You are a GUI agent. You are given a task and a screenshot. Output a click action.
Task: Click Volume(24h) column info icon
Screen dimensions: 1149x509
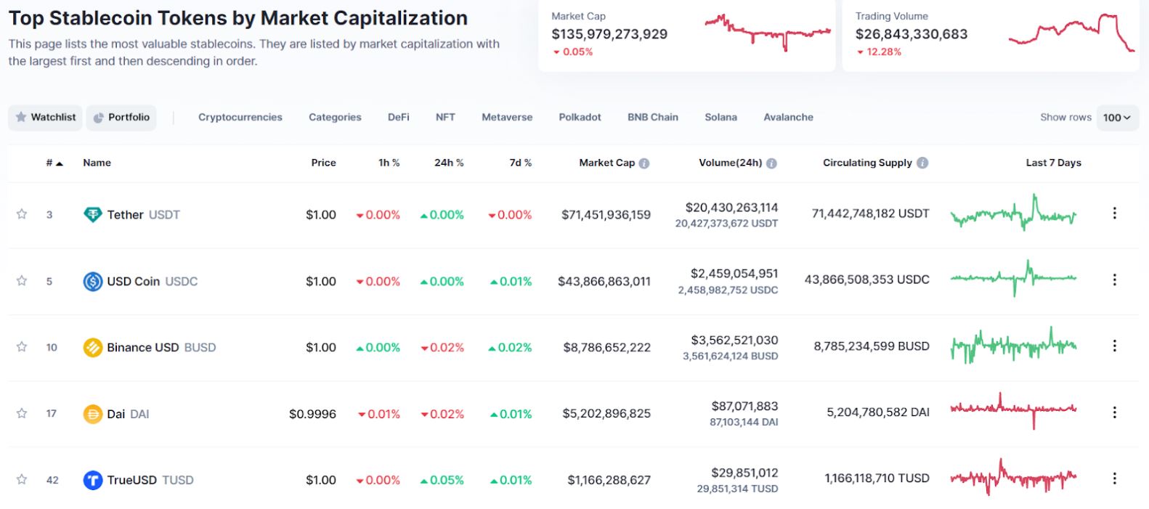tap(771, 163)
